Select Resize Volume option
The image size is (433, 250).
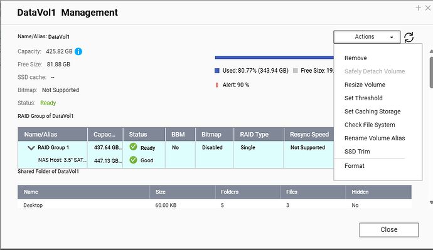pyautogui.click(x=365, y=85)
